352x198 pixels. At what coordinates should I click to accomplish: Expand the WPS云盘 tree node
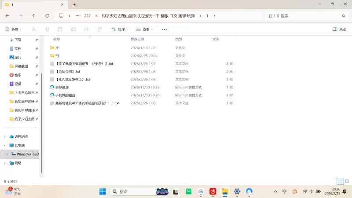click(5, 136)
